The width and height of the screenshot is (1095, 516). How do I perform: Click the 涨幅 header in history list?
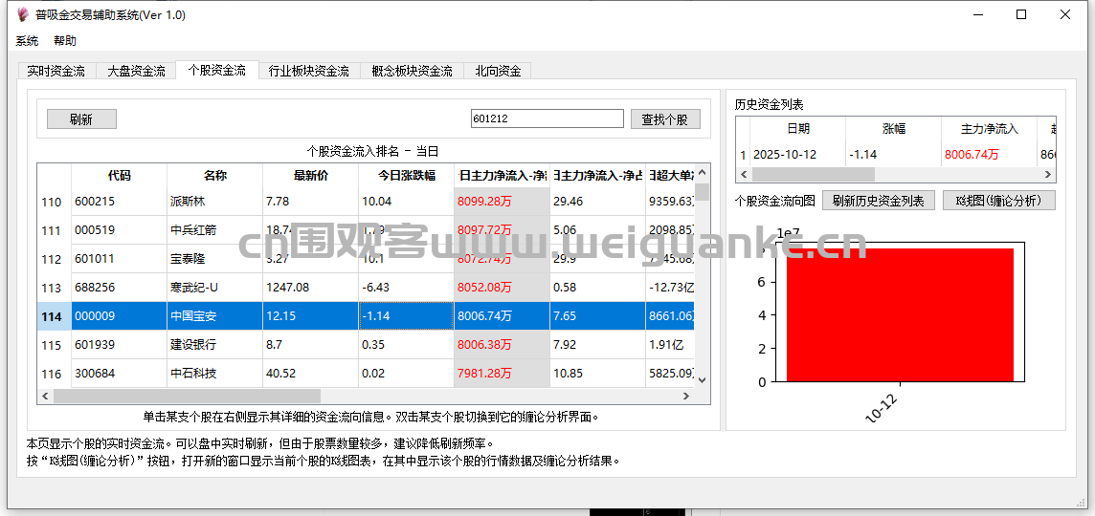point(894,128)
